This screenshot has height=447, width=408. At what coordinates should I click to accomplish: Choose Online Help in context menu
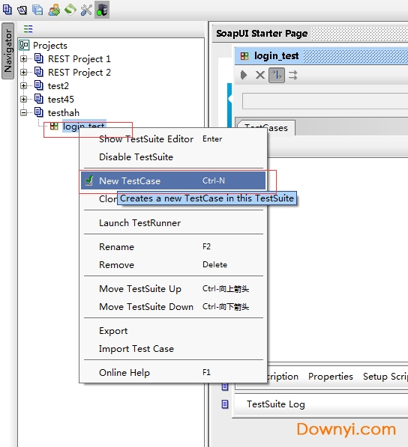click(x=173, y=372)
